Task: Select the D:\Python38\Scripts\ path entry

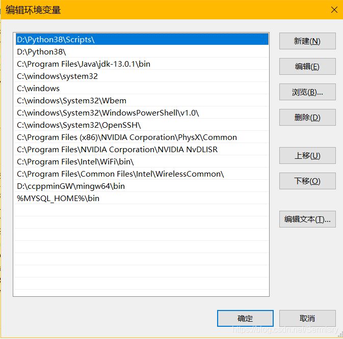Action: pyautogui.click(x=56, y=39)
